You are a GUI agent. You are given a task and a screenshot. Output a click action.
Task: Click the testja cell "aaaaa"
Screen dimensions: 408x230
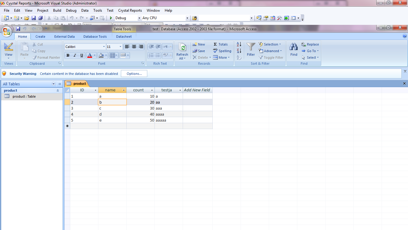tap(169, 120)
